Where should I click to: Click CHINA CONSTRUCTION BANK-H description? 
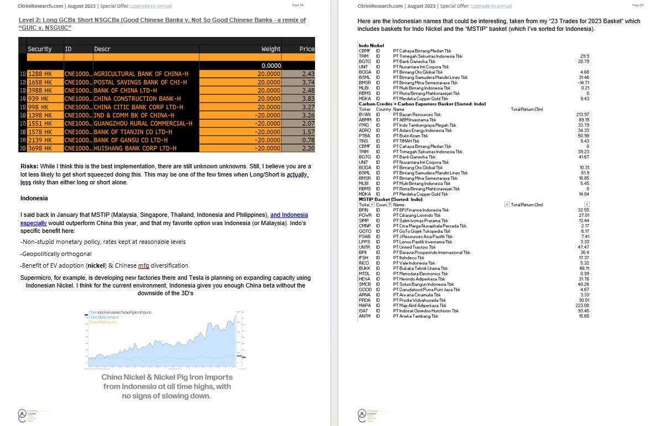[x=138, y=99]
